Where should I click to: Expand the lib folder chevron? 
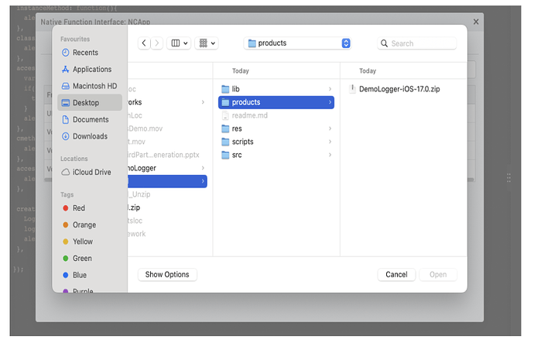(330, 89)
